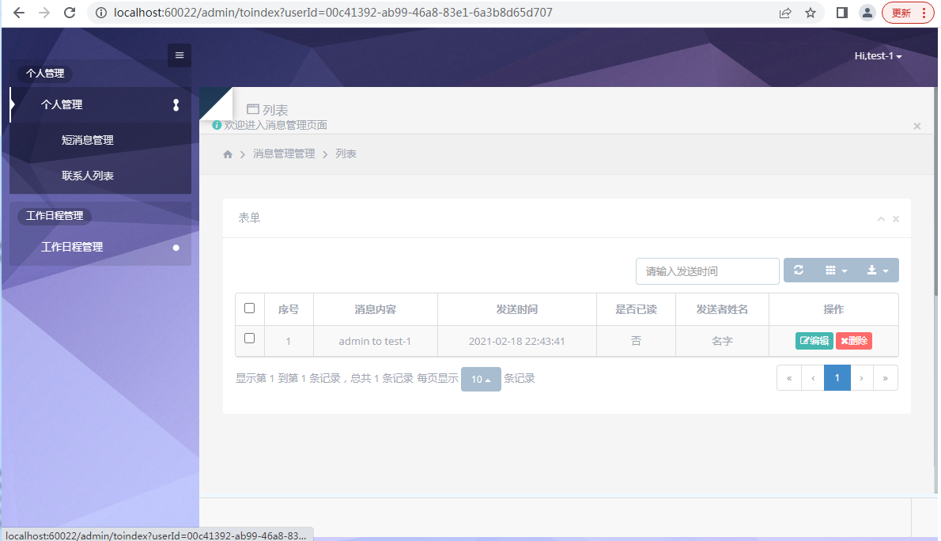Go to previous page (‹)
Image resolution: width=941 pixels, height=541 pixels.
813,378
